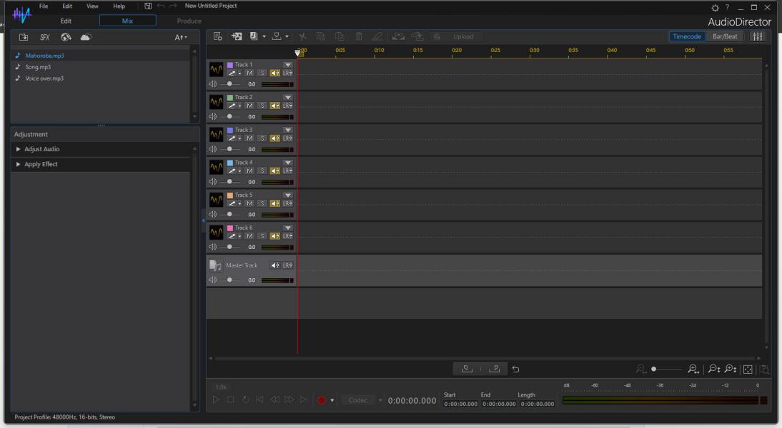Viewport: 782px width, 428px height.
Task: Toggle Master Track volume envelope button
Action: [x=274, y=265]
